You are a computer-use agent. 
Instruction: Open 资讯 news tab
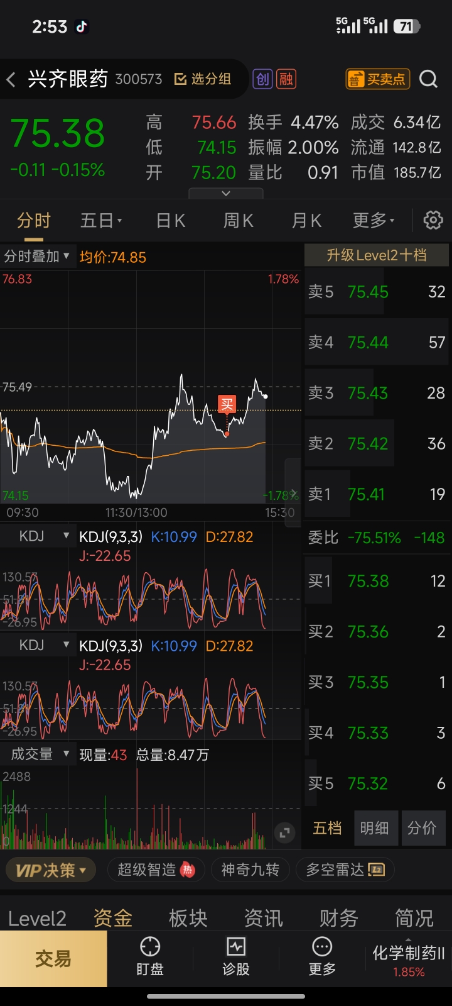click(x=264, y=919)
